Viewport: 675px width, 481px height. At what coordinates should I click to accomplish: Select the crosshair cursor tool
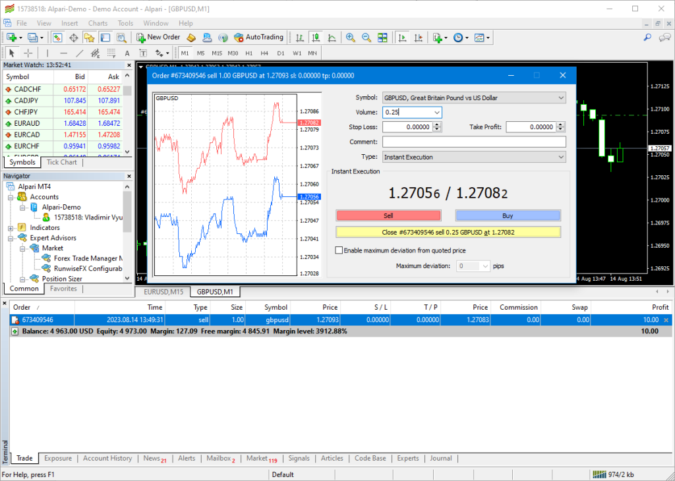(28, 53)
